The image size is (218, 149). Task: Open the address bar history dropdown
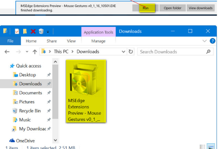pyautogui.click(x=123, y=52)
